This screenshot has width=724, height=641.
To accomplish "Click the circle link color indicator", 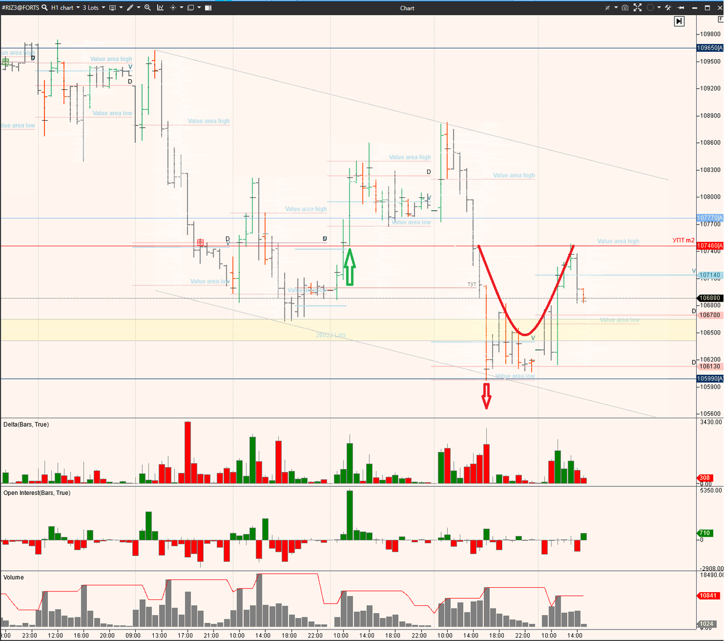I will tap(650, 8).
